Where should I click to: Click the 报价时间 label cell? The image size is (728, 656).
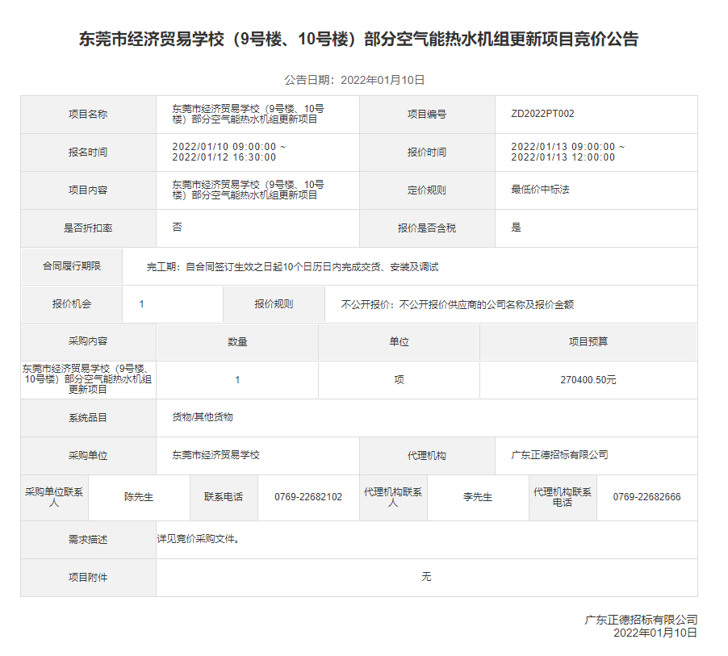(427, 153)
